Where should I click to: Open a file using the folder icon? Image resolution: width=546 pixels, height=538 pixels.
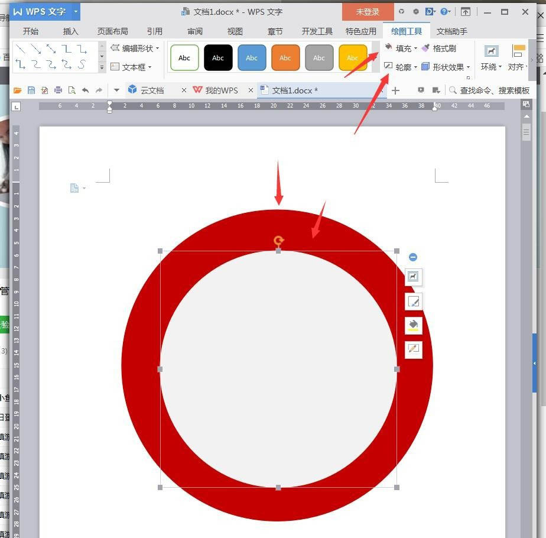tap(17, 90)
